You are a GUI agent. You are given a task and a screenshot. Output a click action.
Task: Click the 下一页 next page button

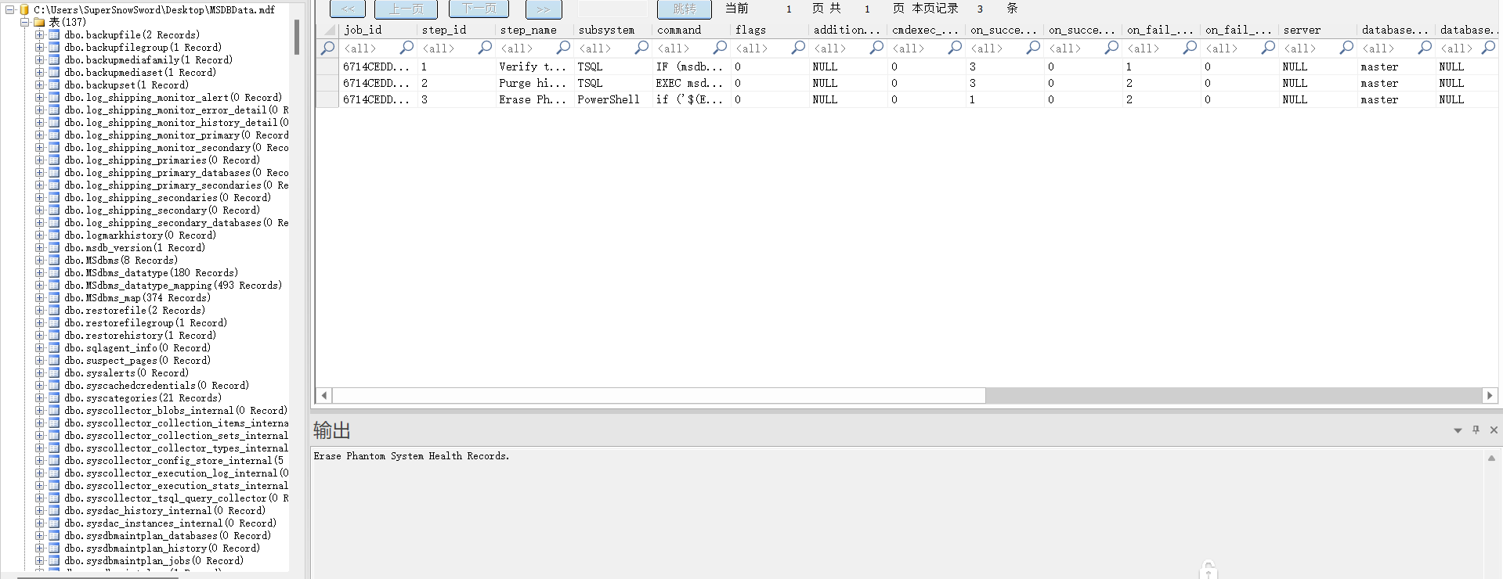479,9
